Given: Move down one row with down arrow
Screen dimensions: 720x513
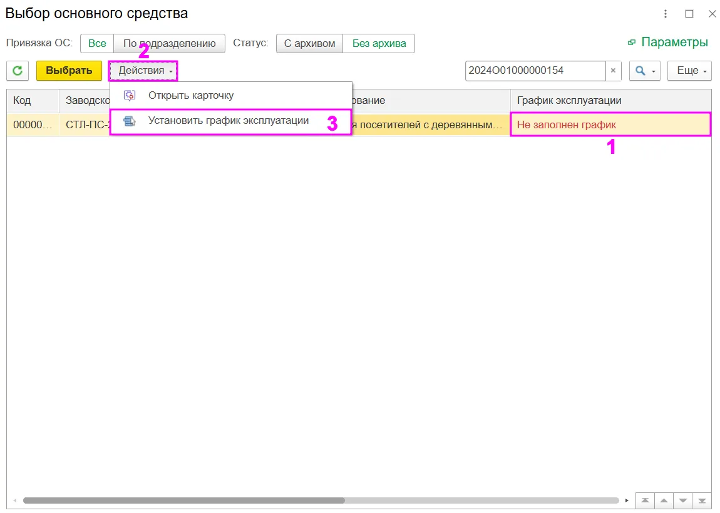Looking at the screenshot, I should click(x=683, y=500).
